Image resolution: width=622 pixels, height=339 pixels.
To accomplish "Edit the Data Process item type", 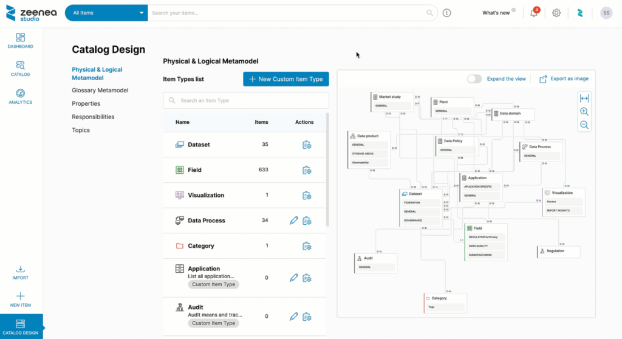I will [294, 221].
